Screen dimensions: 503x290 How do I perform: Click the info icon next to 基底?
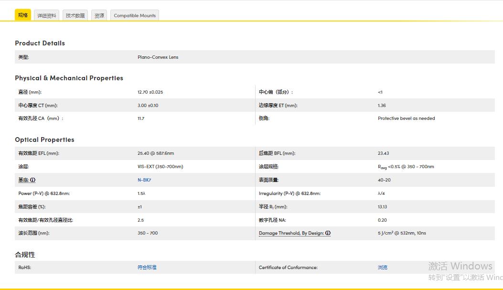(33, 180)
